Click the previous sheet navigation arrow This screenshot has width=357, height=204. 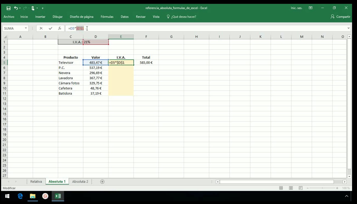(8, 182)
